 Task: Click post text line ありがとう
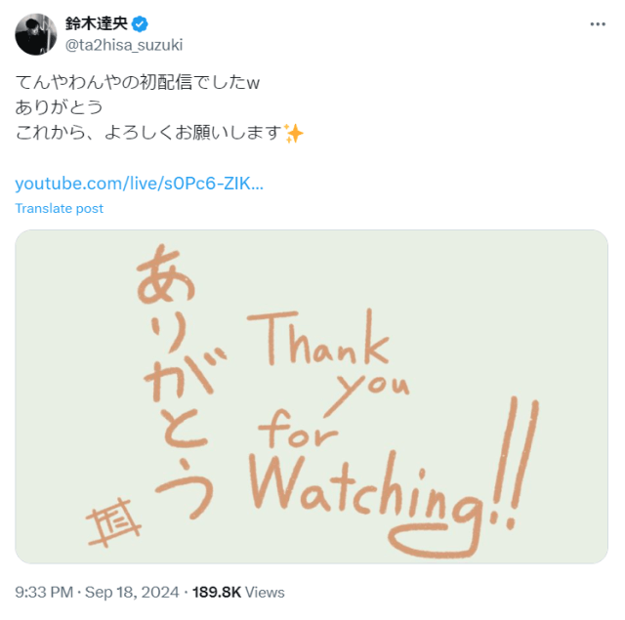tap(59, 107)
